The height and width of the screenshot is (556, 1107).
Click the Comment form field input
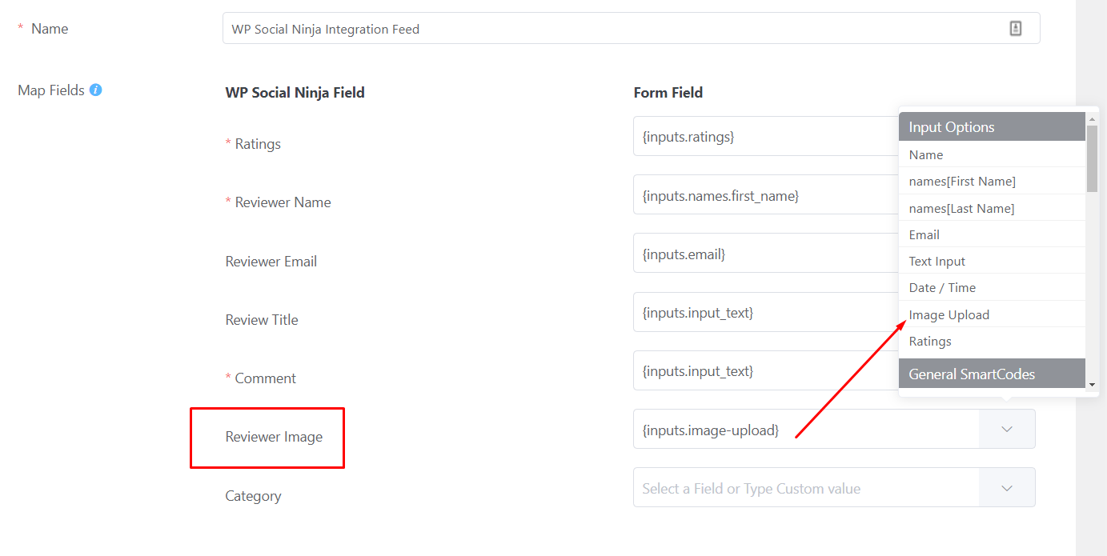coord(764,371)
